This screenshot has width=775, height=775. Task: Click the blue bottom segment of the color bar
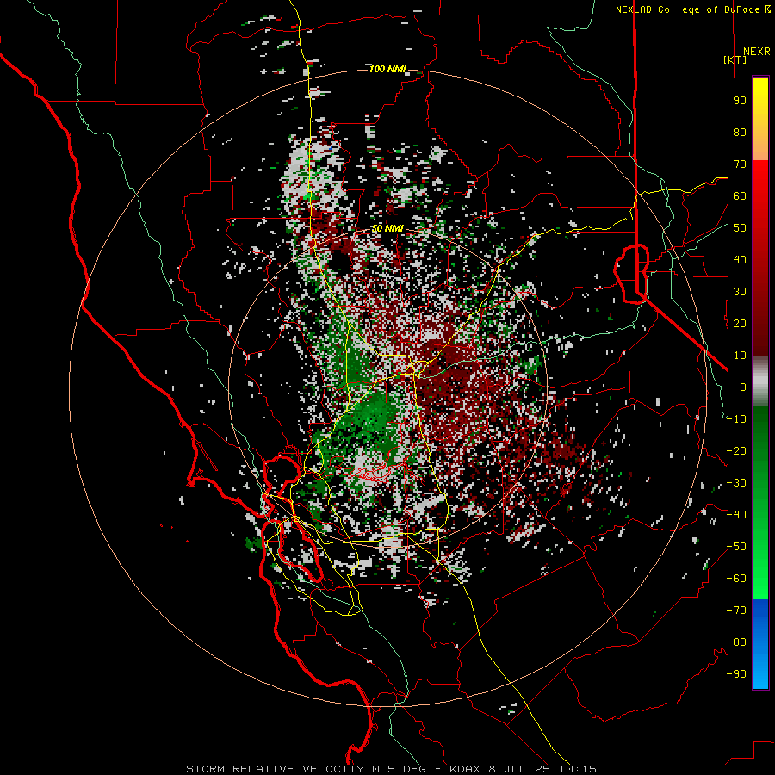pyautogui.click(x=760, y=644)
